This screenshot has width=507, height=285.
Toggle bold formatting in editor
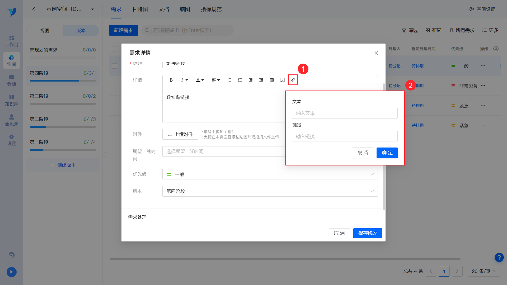tap(171, 80)
